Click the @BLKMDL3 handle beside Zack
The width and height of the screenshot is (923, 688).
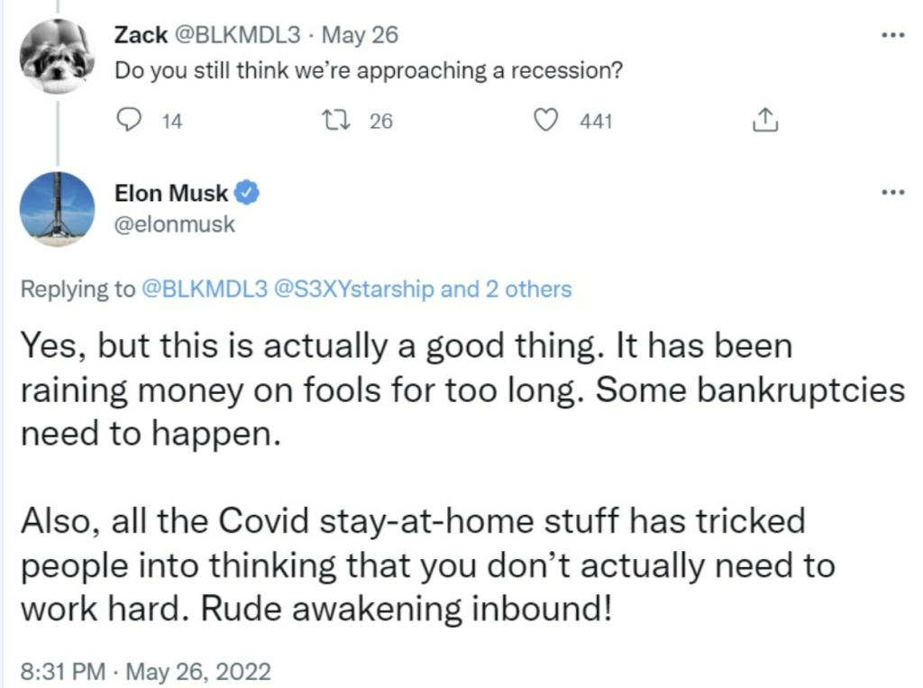click(235, 35)
